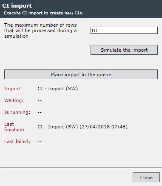Click the CI import dialog title

tap(17, 6)
